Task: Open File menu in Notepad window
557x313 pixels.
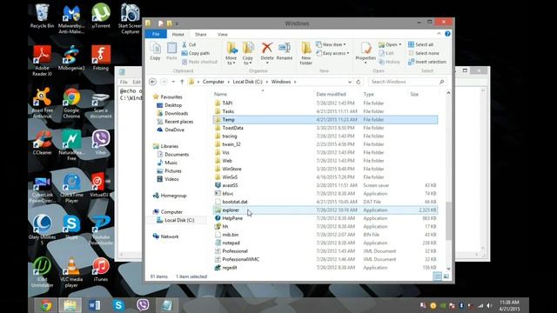Action: [x=124, y=83]
